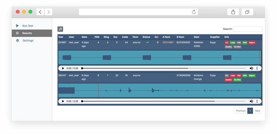Show browser tabs overview

point(247,12)
